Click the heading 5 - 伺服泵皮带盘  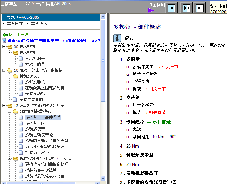point(137,155)
